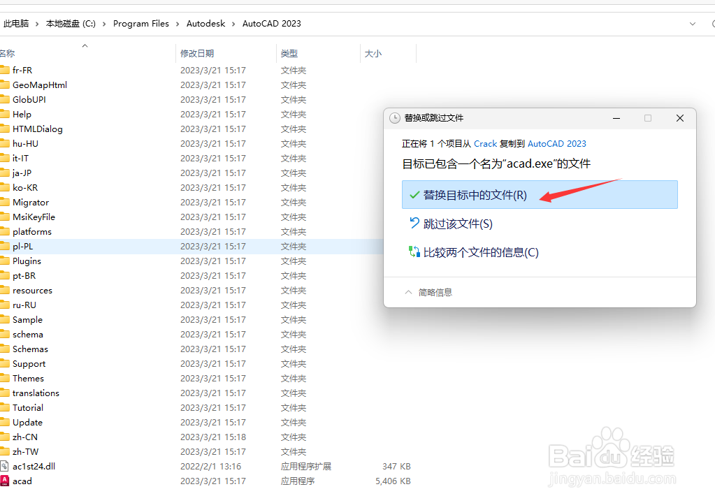This screenshot has height=503, width=715.
Task: Select the ja-JP folder name
Action: click(22, 173)
